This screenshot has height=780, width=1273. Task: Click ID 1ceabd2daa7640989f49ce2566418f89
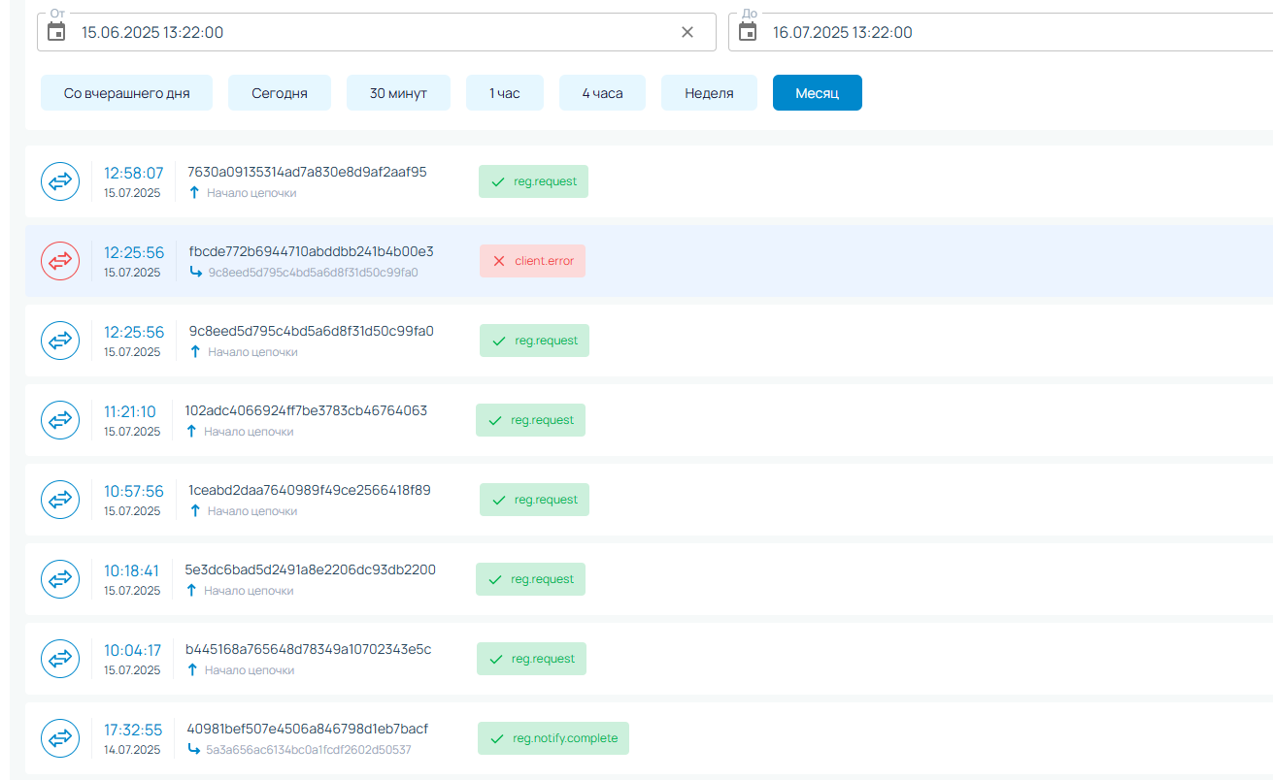(x=310, y=490)
